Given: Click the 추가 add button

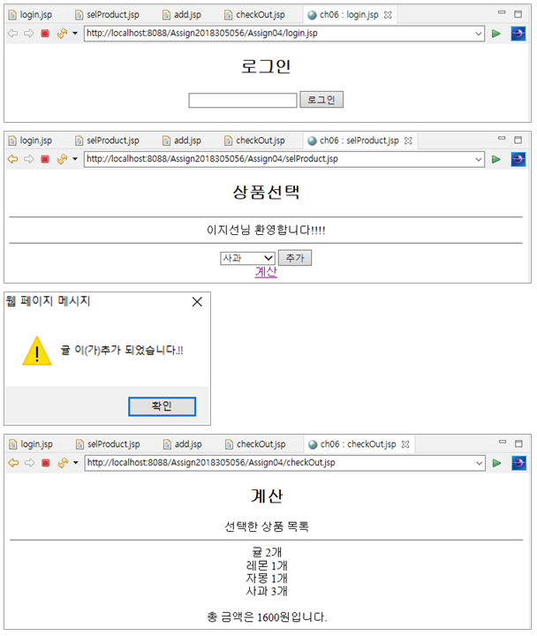Looking at the screenshot, I should coord(295,258).
